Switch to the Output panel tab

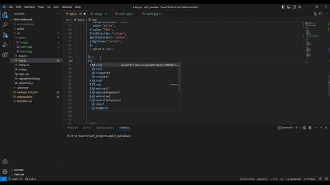point(87,128)
